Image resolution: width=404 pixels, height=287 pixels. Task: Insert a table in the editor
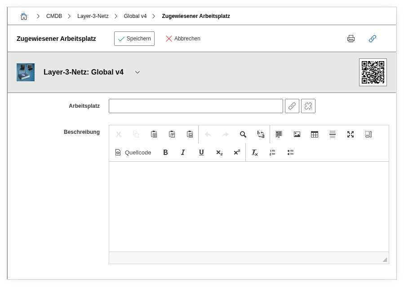pyautogui.click(x=315, y=134)
